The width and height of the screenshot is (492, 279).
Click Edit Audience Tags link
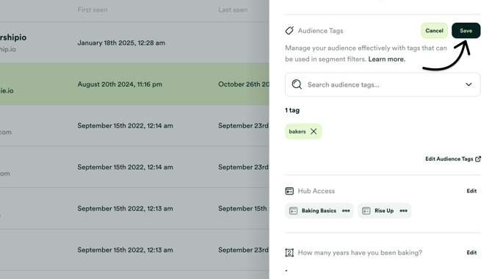pos(449,159)
